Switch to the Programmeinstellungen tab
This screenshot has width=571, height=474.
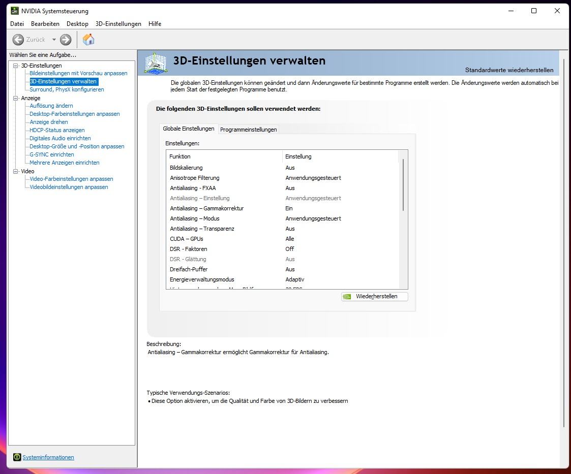point(248,130)
